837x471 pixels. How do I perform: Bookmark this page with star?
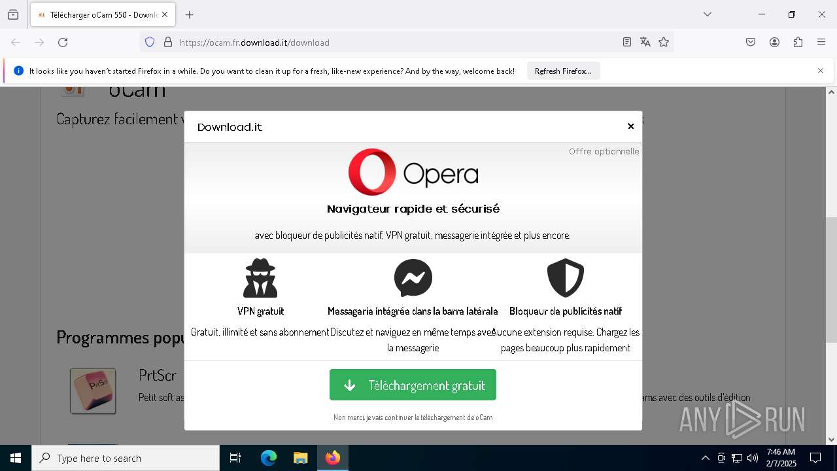(664, 43)
